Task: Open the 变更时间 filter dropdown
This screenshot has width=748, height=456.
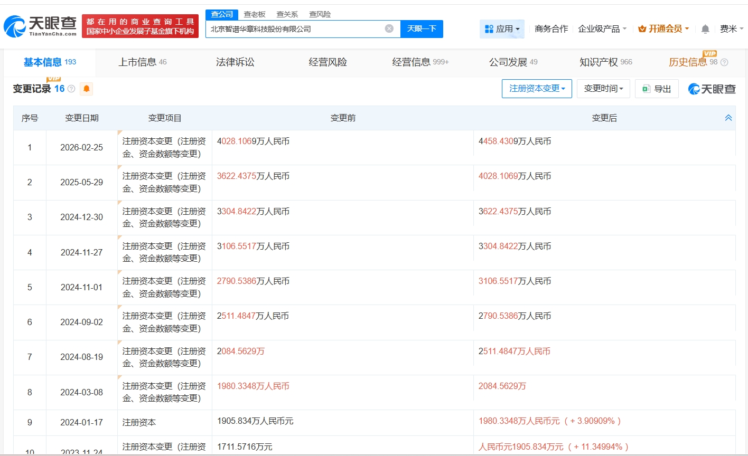Action: [x=603, y=89]
